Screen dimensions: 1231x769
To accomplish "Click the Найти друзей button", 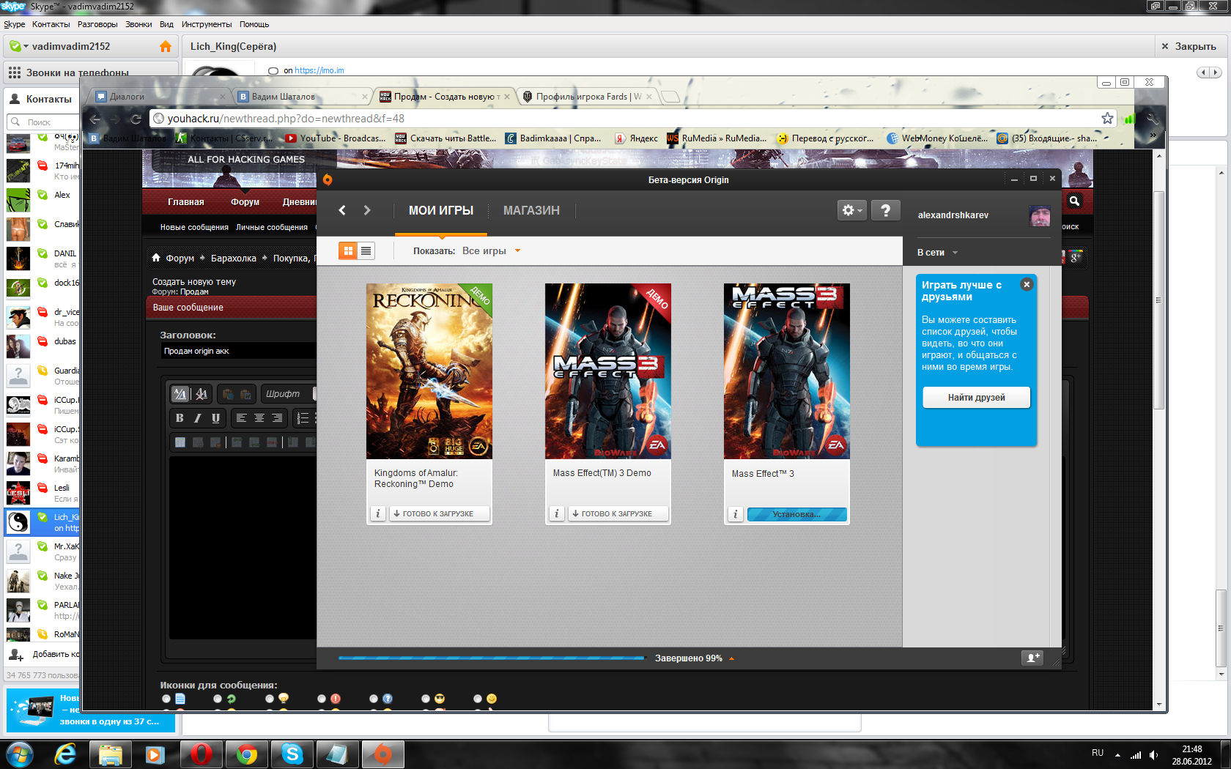I will pos(976,398).
